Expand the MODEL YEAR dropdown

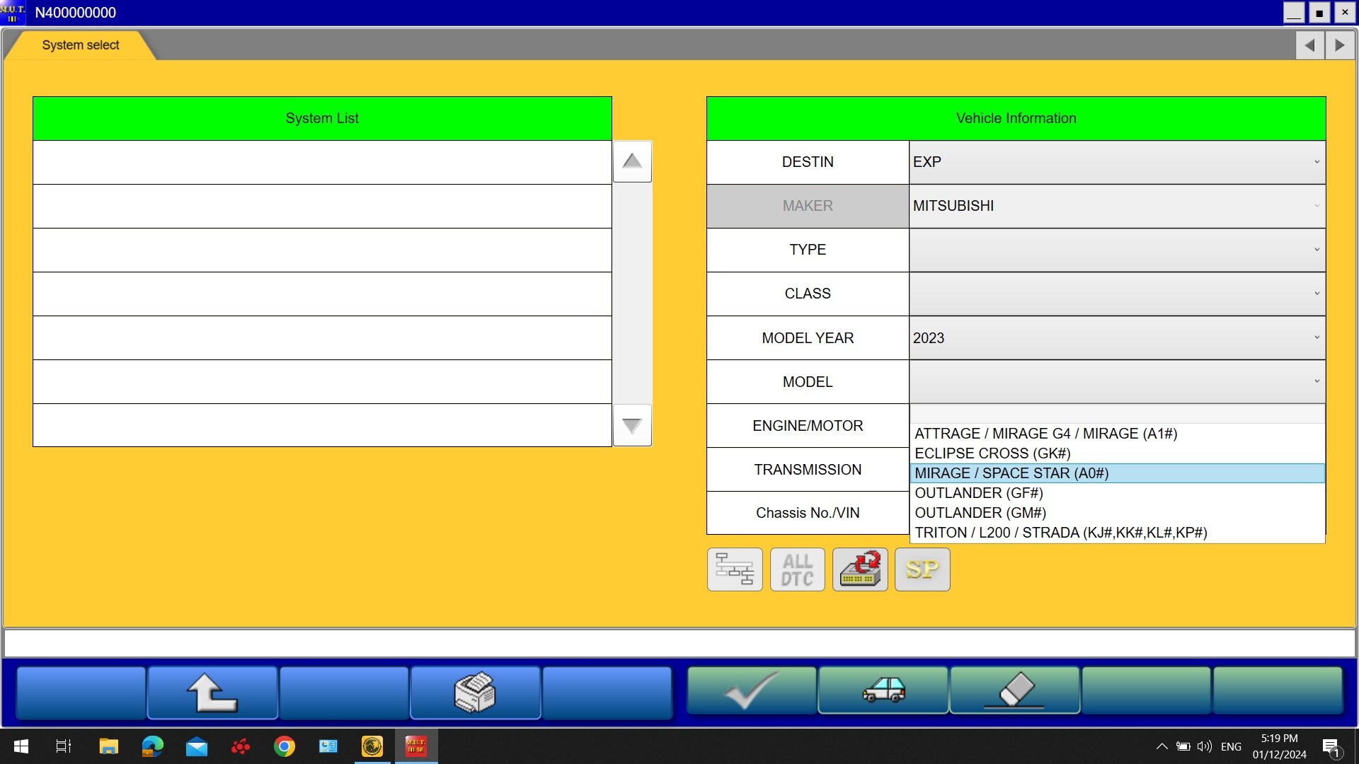(1117, 338)
